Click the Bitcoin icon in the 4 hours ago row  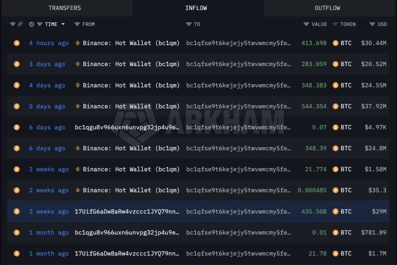(x=17, y=43)
